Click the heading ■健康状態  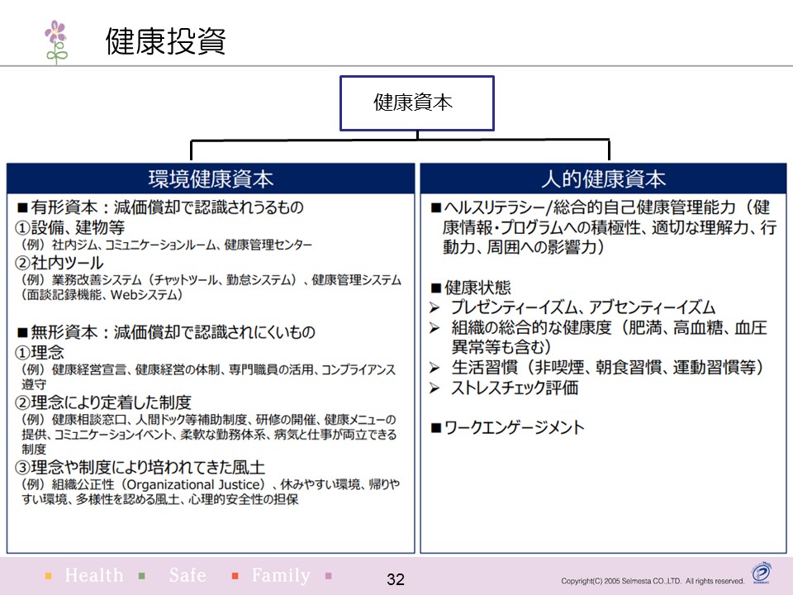point(471,288)
